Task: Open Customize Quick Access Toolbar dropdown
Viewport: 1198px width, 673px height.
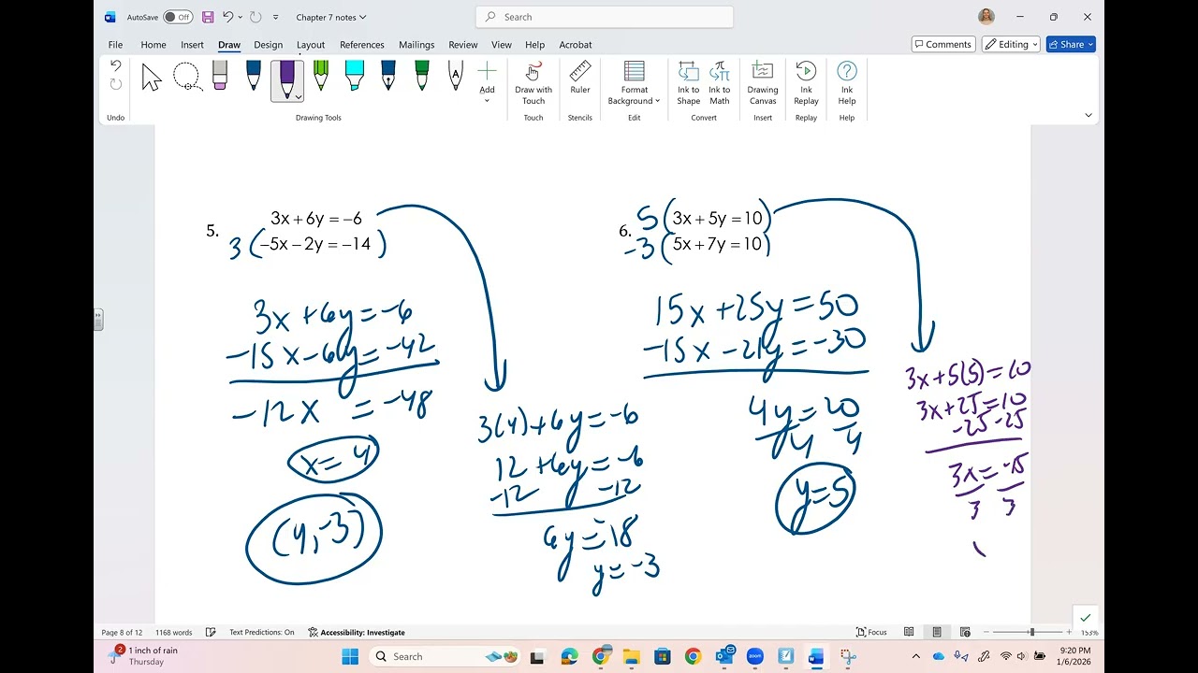Action: [x=275, y=17]
